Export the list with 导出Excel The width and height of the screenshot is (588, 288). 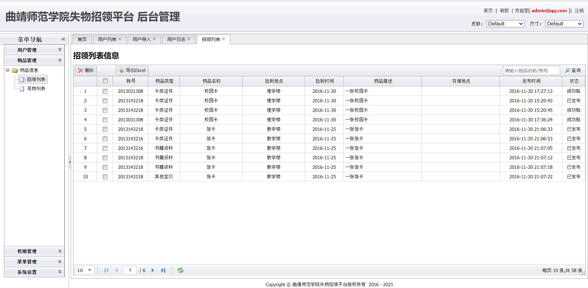(x=132, y=70)
